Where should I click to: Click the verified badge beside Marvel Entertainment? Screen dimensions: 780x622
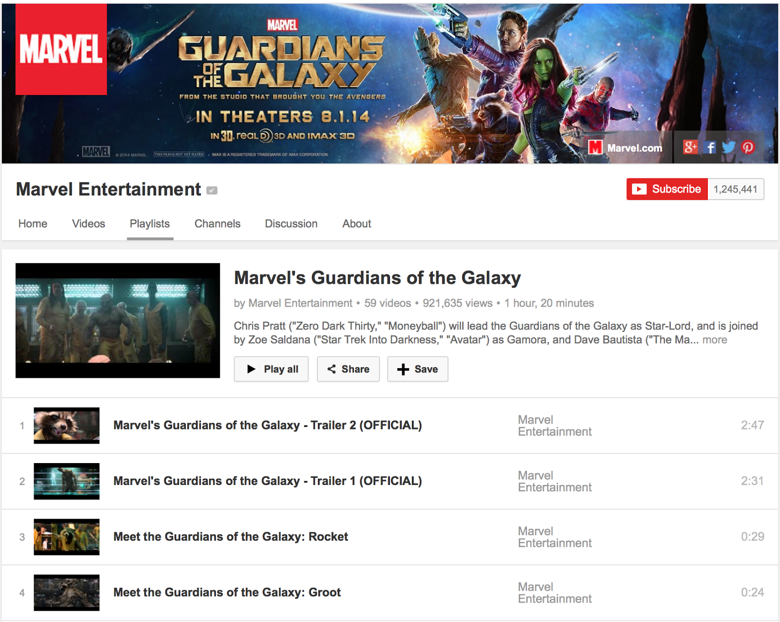click(x=212, y=190)
